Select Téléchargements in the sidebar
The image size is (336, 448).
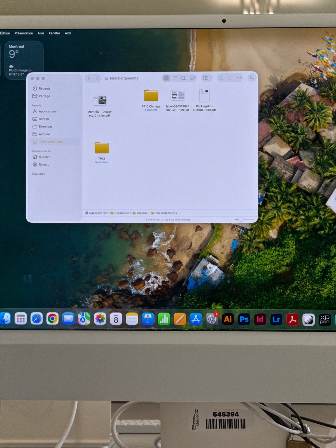pyautogui.click(x=55, y=142)
